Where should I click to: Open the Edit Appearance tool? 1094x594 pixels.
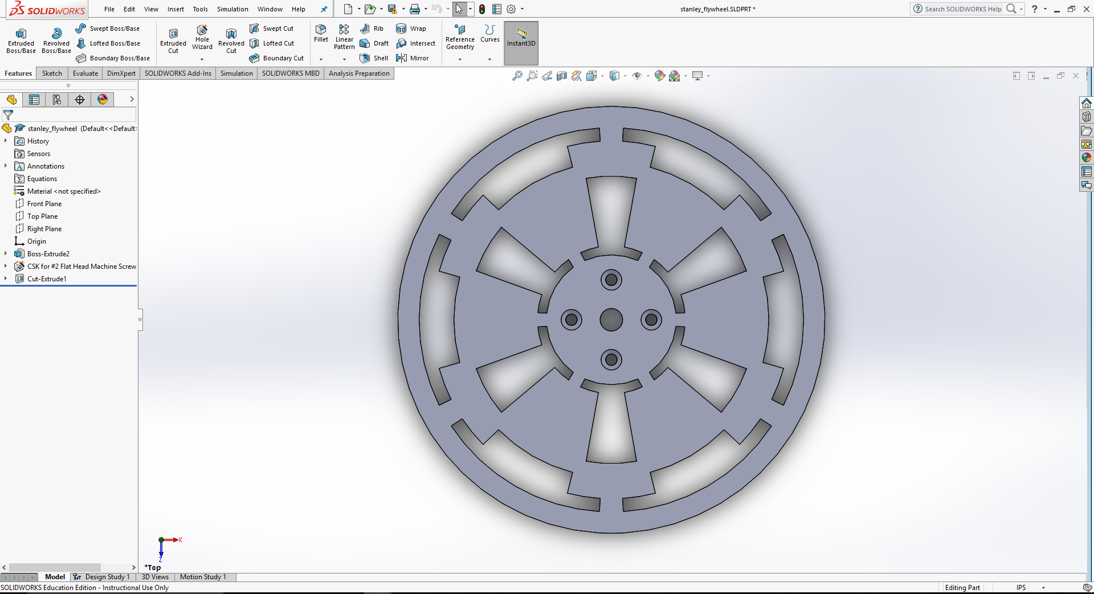[x=659, y=75]
